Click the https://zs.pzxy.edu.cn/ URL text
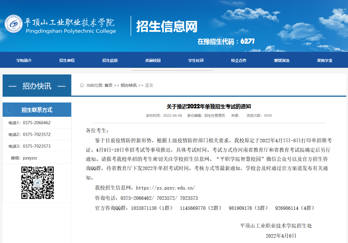Viewport: 348px width, 243px height. click(x=166, y=188)
